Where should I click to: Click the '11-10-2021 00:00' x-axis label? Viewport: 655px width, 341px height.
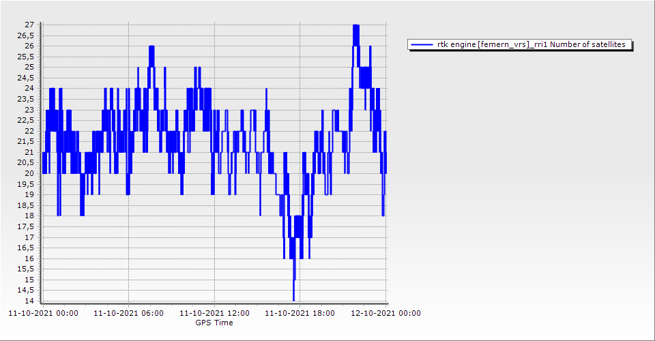(x=43, y=314)
